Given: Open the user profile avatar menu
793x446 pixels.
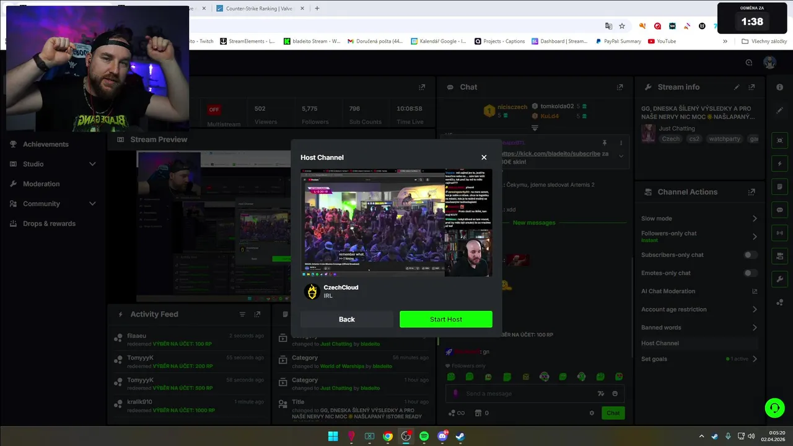Looking at the screenshot, I should pyautogui.click(x=769, y=62).
